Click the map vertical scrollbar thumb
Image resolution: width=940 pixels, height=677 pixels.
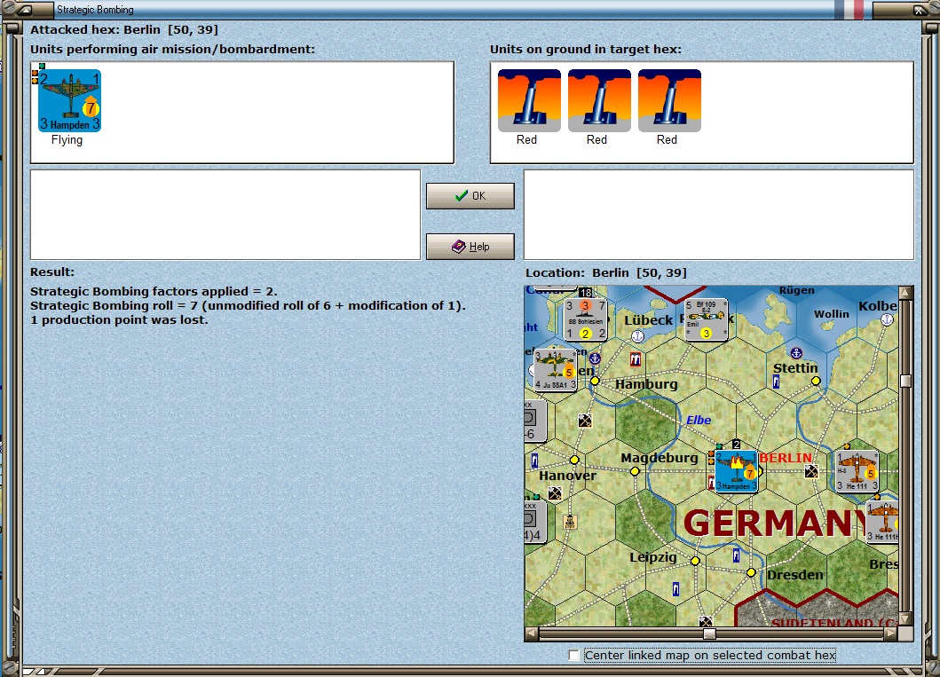(906, 381)
